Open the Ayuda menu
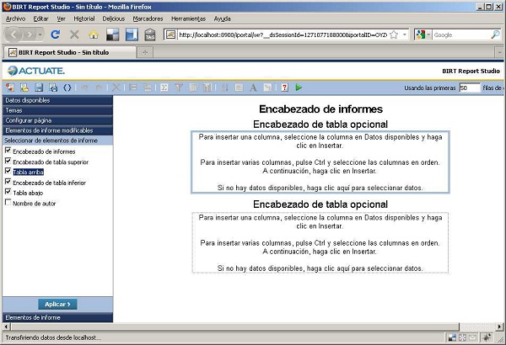 click(222, 19)
